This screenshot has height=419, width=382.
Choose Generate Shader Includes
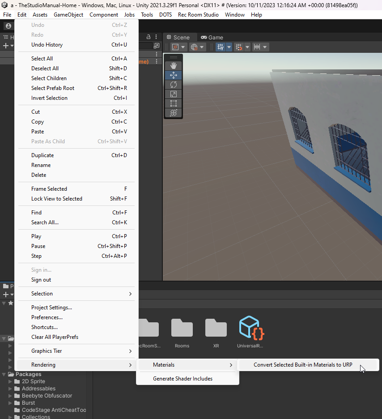(183, 379)
